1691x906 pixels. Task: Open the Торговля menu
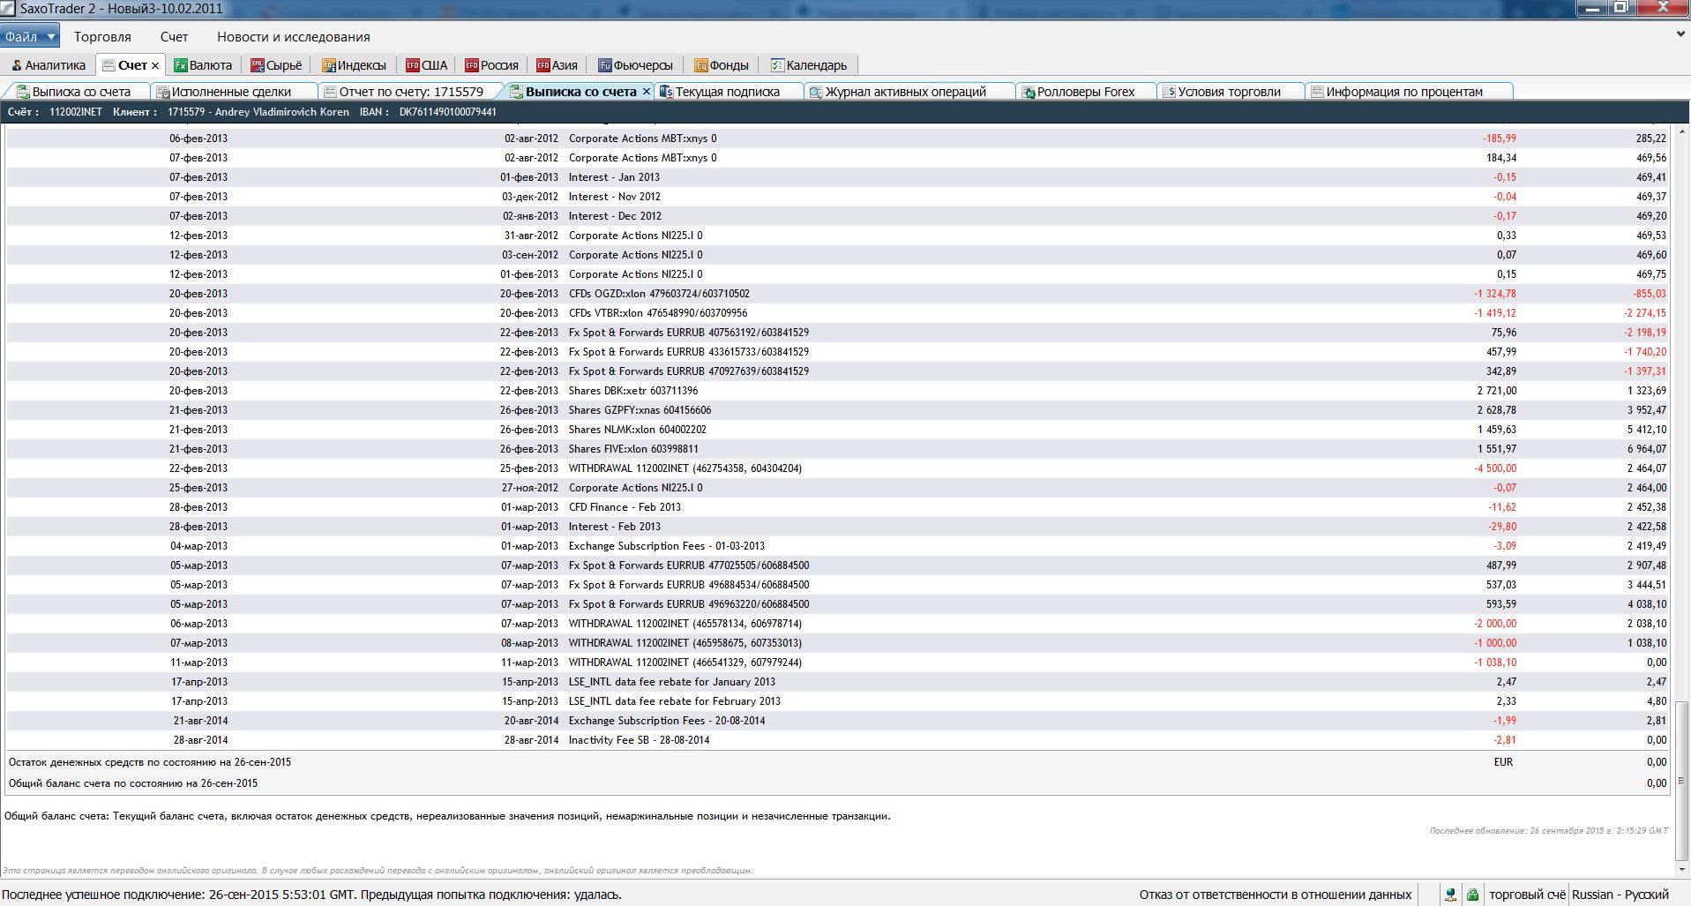(x=102, y=37)
